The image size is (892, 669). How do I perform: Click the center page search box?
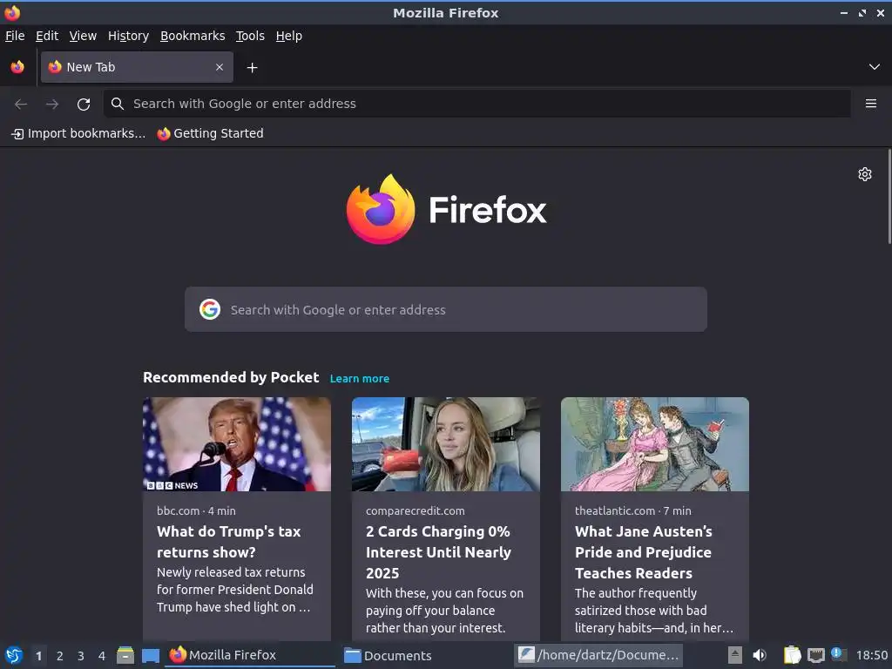446,309
